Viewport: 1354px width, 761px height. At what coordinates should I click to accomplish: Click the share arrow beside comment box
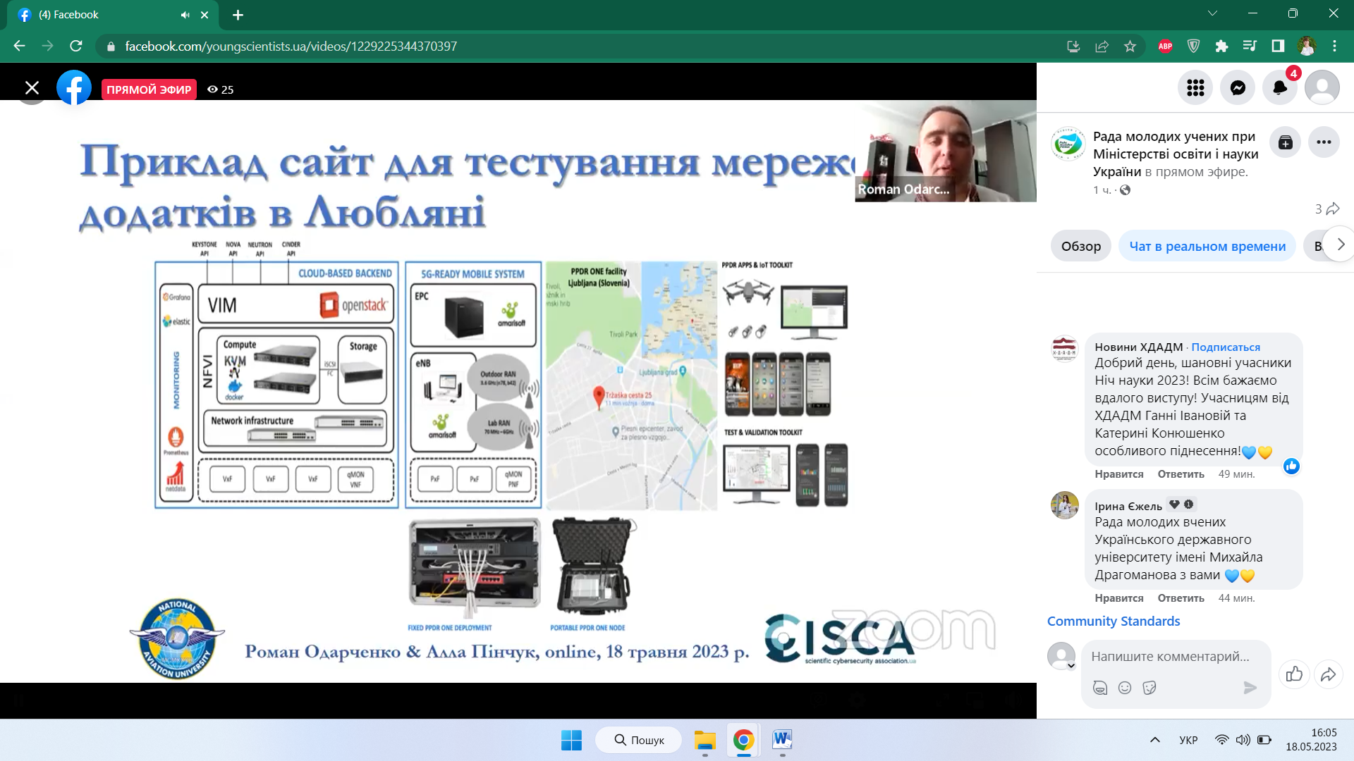pos(1328,674)
